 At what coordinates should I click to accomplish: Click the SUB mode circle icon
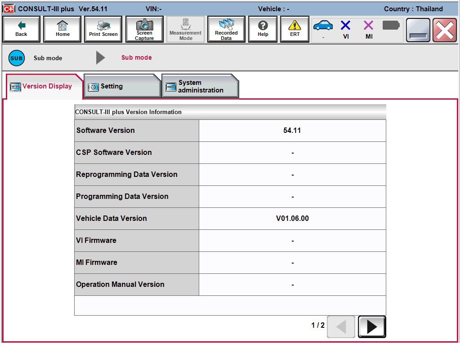(x=16, y=58)
